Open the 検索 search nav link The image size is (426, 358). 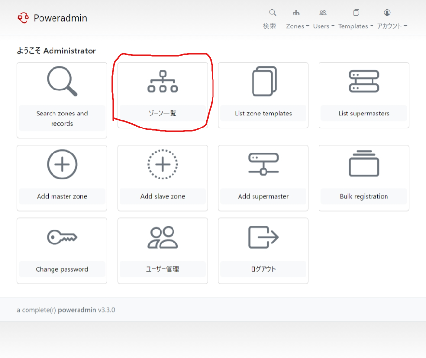269,26
